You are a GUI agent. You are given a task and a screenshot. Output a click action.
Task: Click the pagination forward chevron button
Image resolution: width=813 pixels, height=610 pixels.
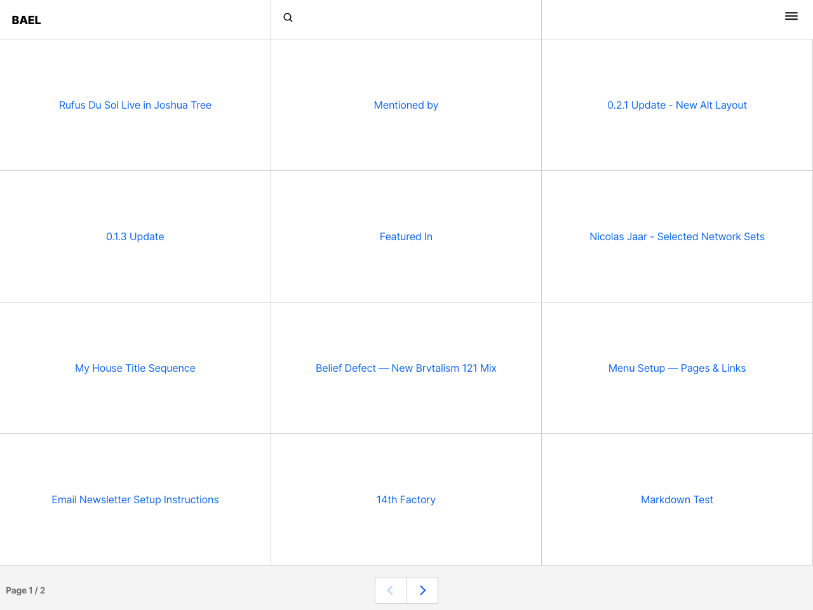(x=422, y=590)
